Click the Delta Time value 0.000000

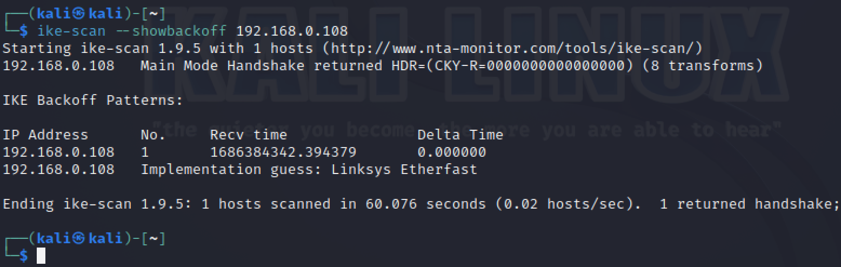pos(451,152)
